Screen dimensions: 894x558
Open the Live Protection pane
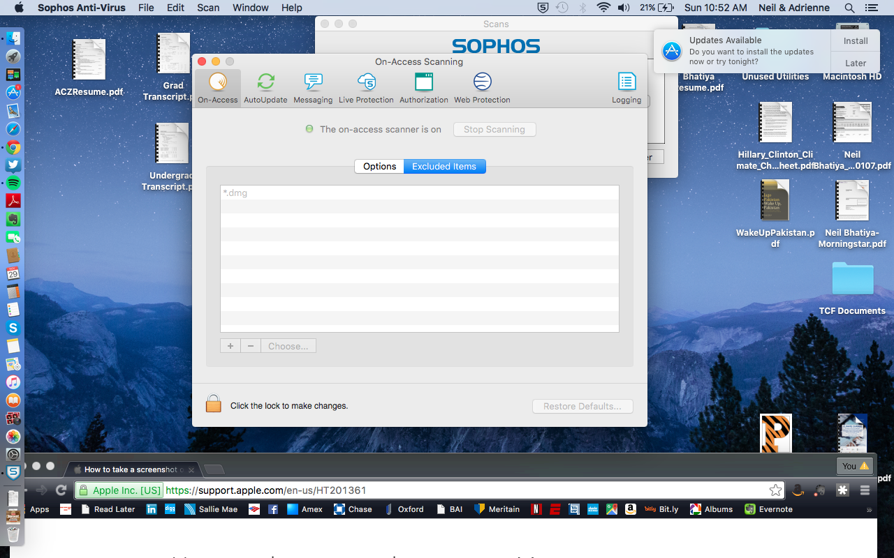pyautogui.click(x=366, y=88)
